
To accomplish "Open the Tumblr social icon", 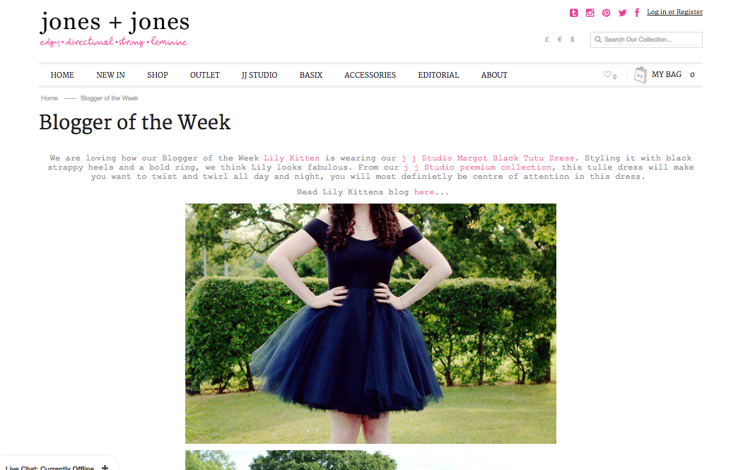I will pos(573,13).
